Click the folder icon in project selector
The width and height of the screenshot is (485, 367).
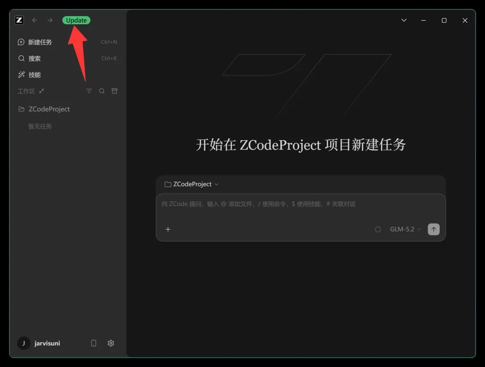point(168,184)
